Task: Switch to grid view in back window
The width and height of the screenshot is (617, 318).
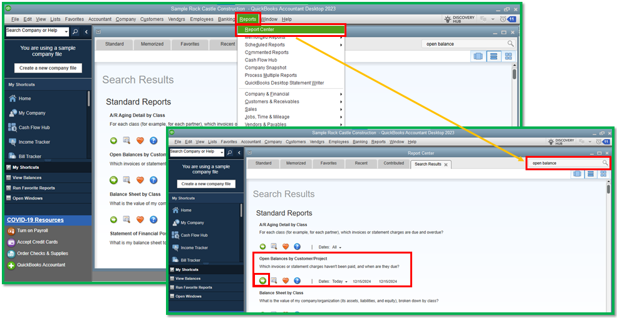Action: tap(509, 56)
